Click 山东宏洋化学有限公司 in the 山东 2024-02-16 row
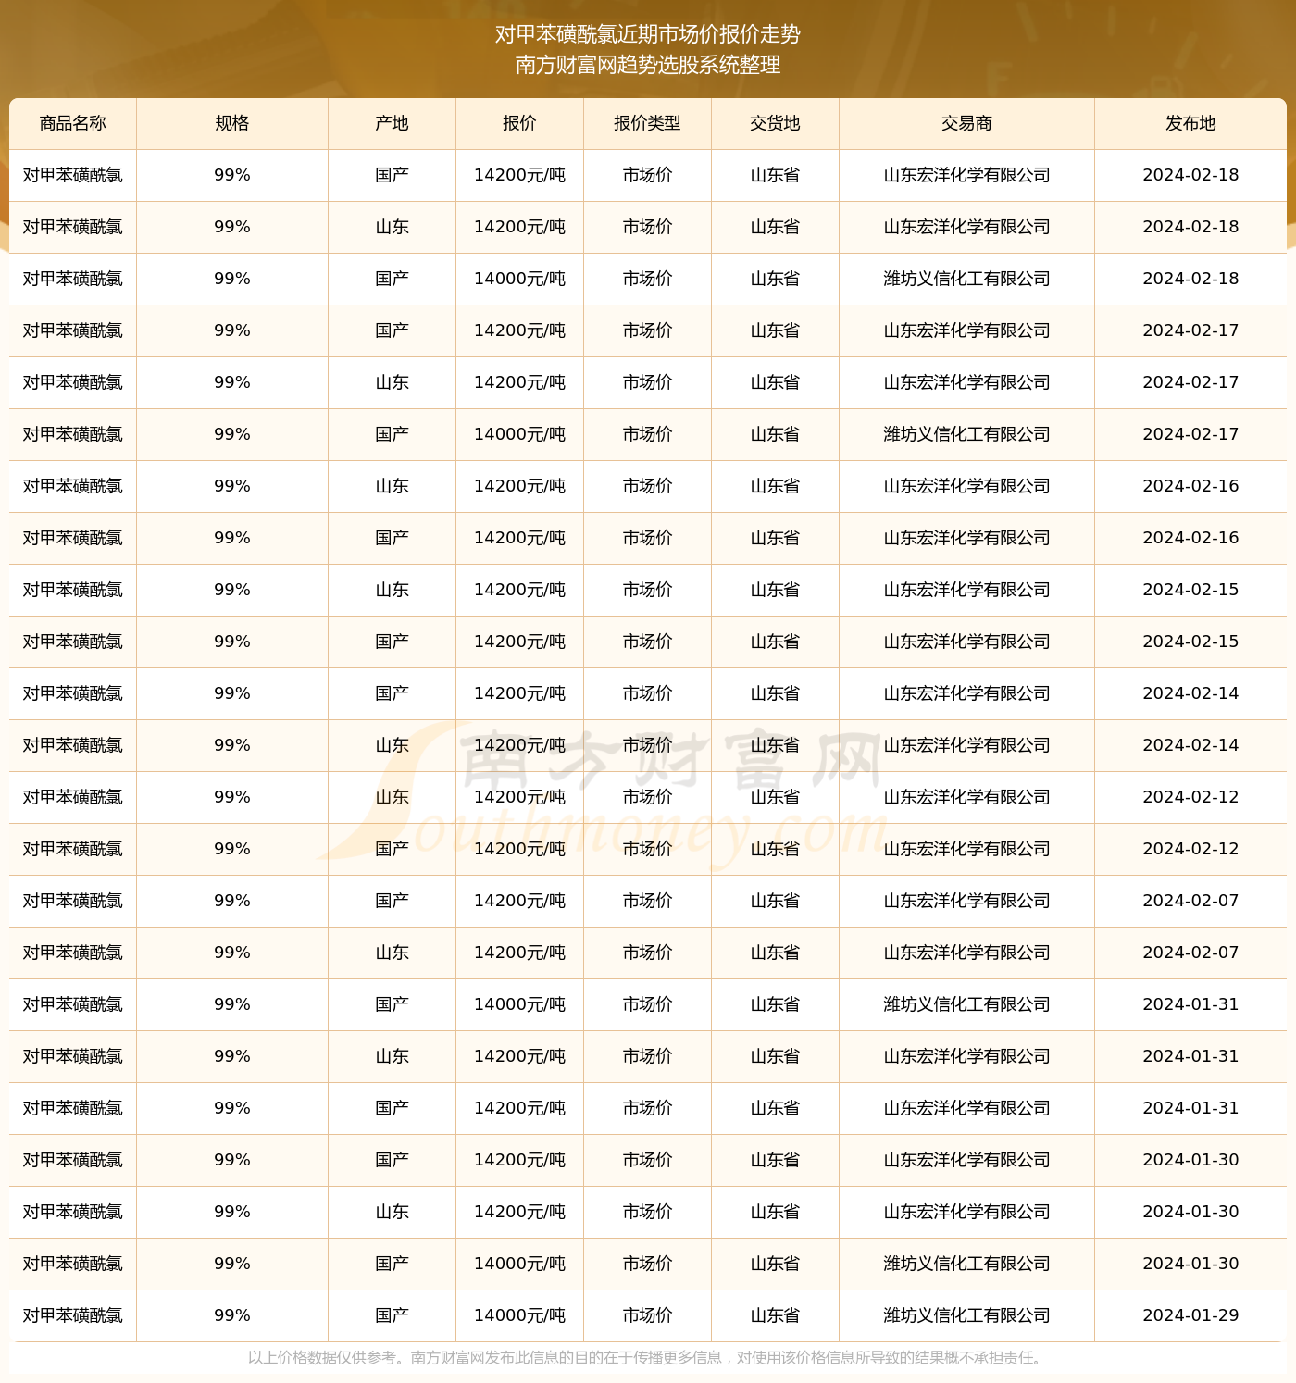 [966, 486]
